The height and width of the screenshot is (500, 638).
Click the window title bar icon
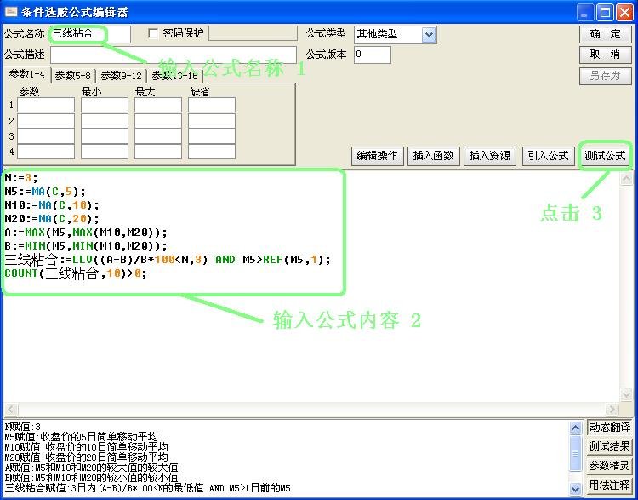click(11, 11)
